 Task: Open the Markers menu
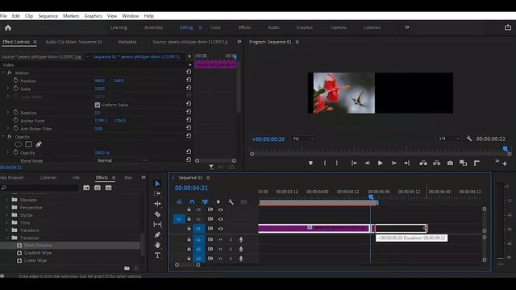click(x=71, y=16)
